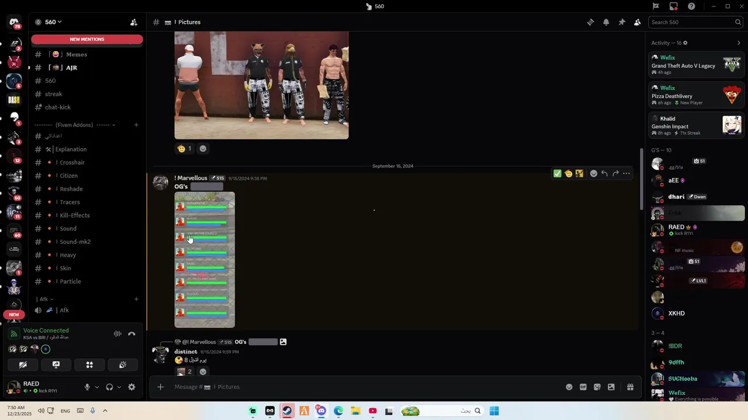Reply to the Marvellous message
The height and width of the screenshot is (420, 748).
pyautogui.click(x=604, y=173)
